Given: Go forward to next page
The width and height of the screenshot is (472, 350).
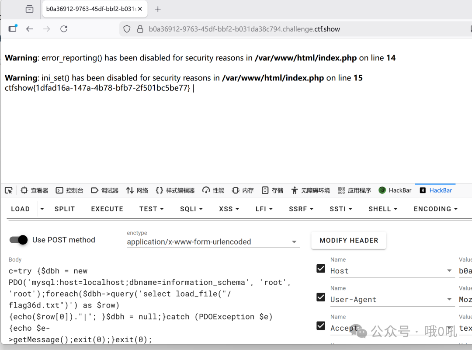Looking at the screenshot, I should [x=47, y=29].
